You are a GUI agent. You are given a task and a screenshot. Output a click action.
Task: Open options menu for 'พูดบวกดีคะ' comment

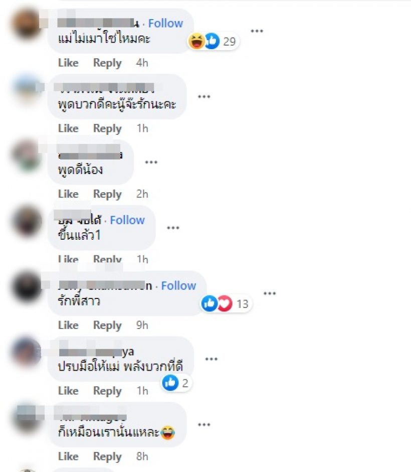(204, 97)
